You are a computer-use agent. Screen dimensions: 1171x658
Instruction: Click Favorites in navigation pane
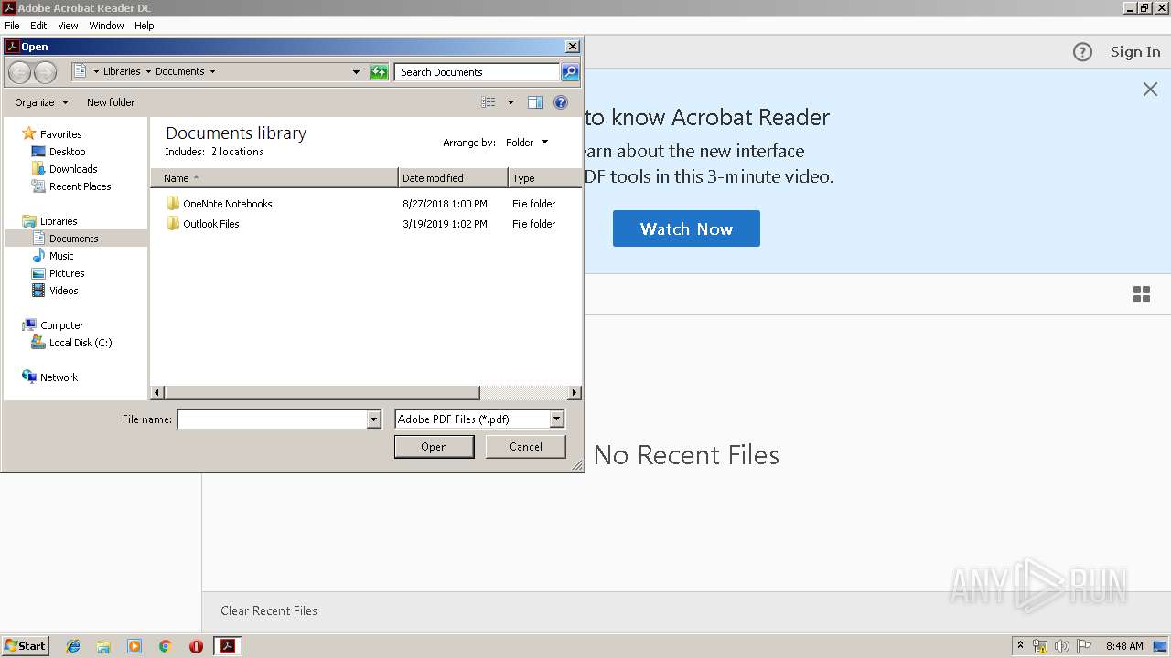(60, 134)
